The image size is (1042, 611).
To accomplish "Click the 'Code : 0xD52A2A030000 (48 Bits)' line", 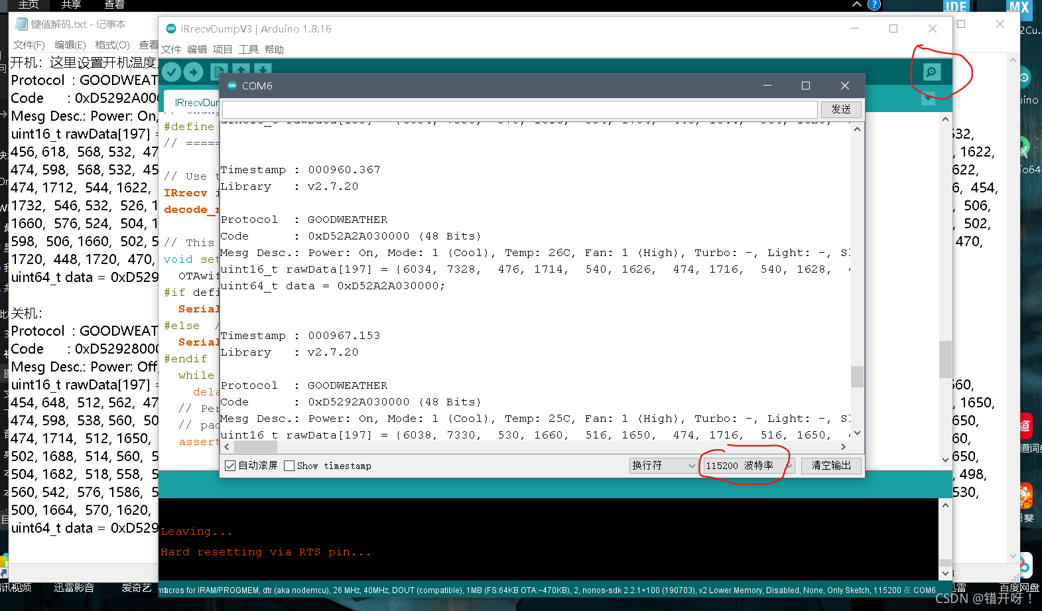I will [351, 236].
